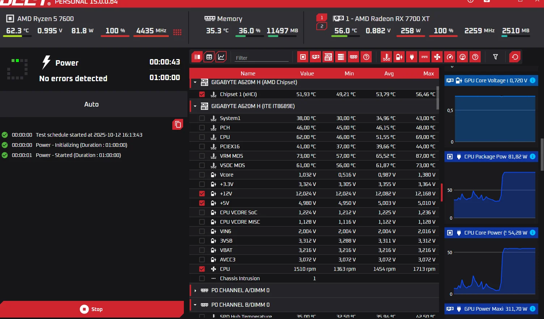Image resolution: width=544 pixels, height=319 pixels.
Task: Click the CPU Core Power graph header
Action: coord(491,233)
